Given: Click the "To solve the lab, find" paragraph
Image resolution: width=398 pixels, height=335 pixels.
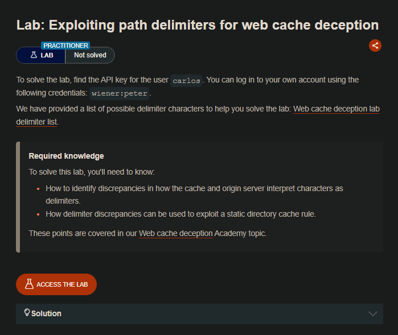Looking at the screenshot, I should 91,80.
